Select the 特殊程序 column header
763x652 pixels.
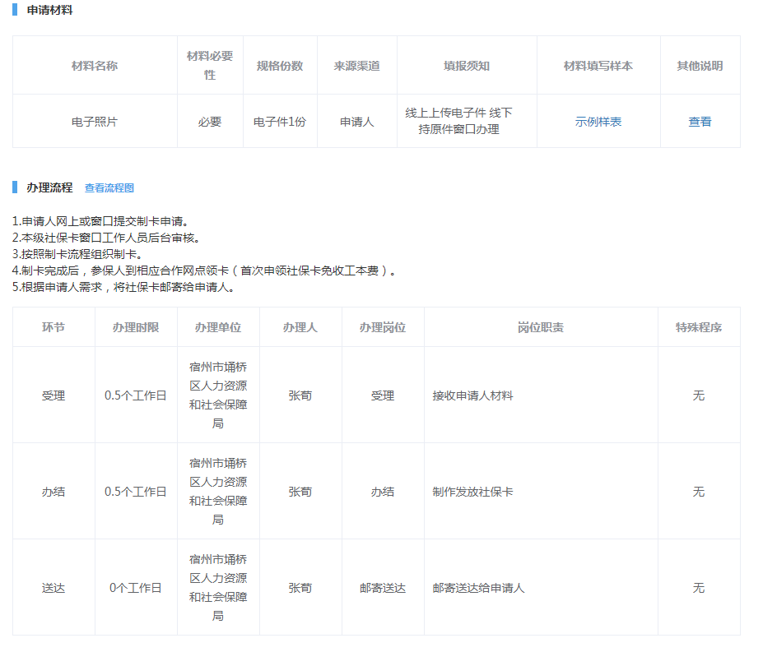(699, 327)
